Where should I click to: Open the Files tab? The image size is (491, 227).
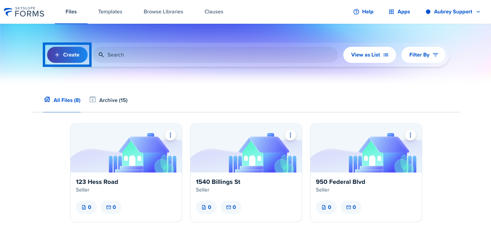pos(71,12)
